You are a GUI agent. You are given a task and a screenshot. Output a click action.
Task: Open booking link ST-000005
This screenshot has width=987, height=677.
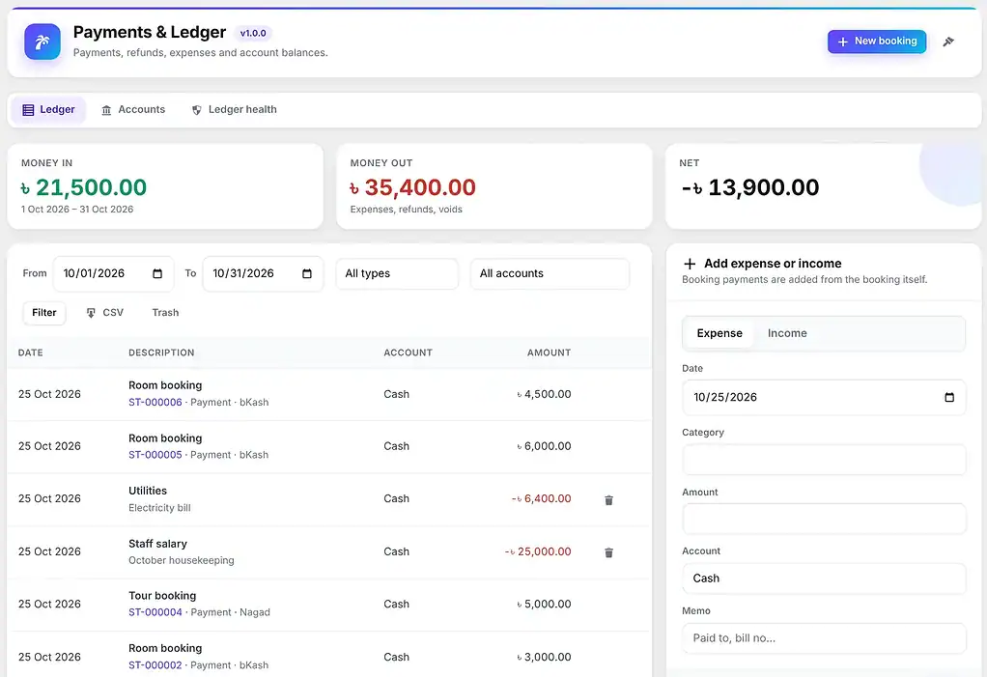pyautogui.click(x=155, y=455)
